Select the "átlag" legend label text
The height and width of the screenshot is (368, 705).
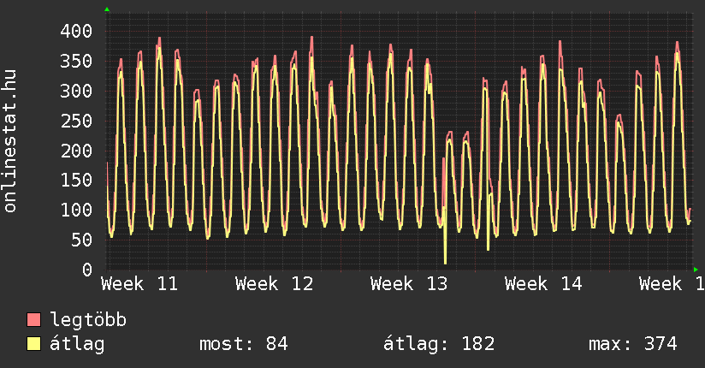tap(77, 344)
